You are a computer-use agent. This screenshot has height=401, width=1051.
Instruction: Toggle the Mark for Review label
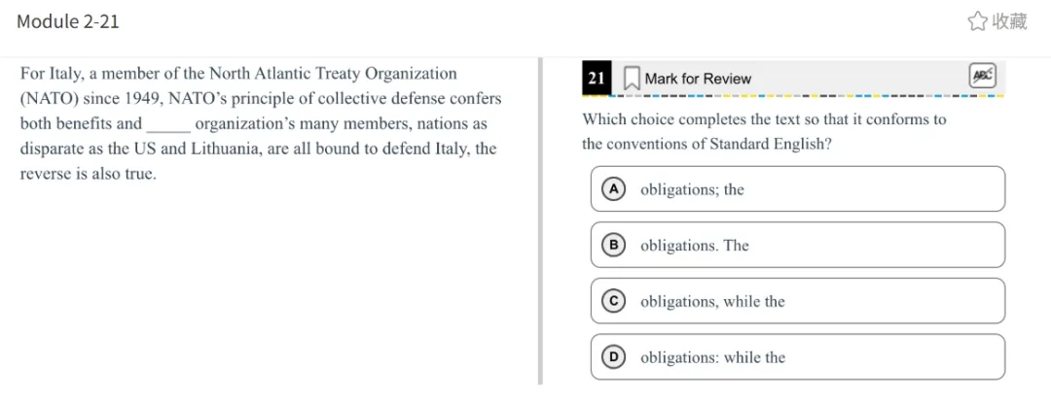698,79
